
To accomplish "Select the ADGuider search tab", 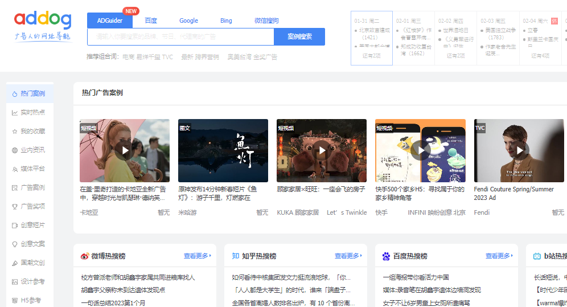I will coord(109,21).
